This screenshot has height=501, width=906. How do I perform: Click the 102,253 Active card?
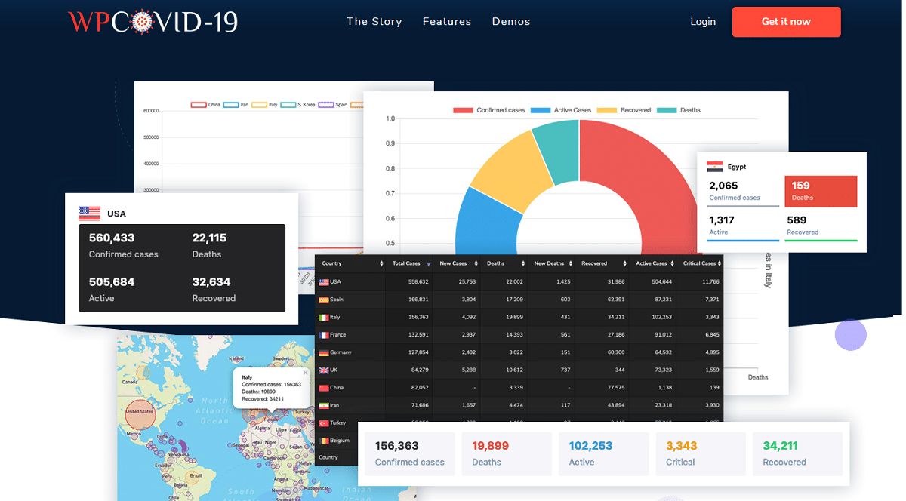(604, 453)
